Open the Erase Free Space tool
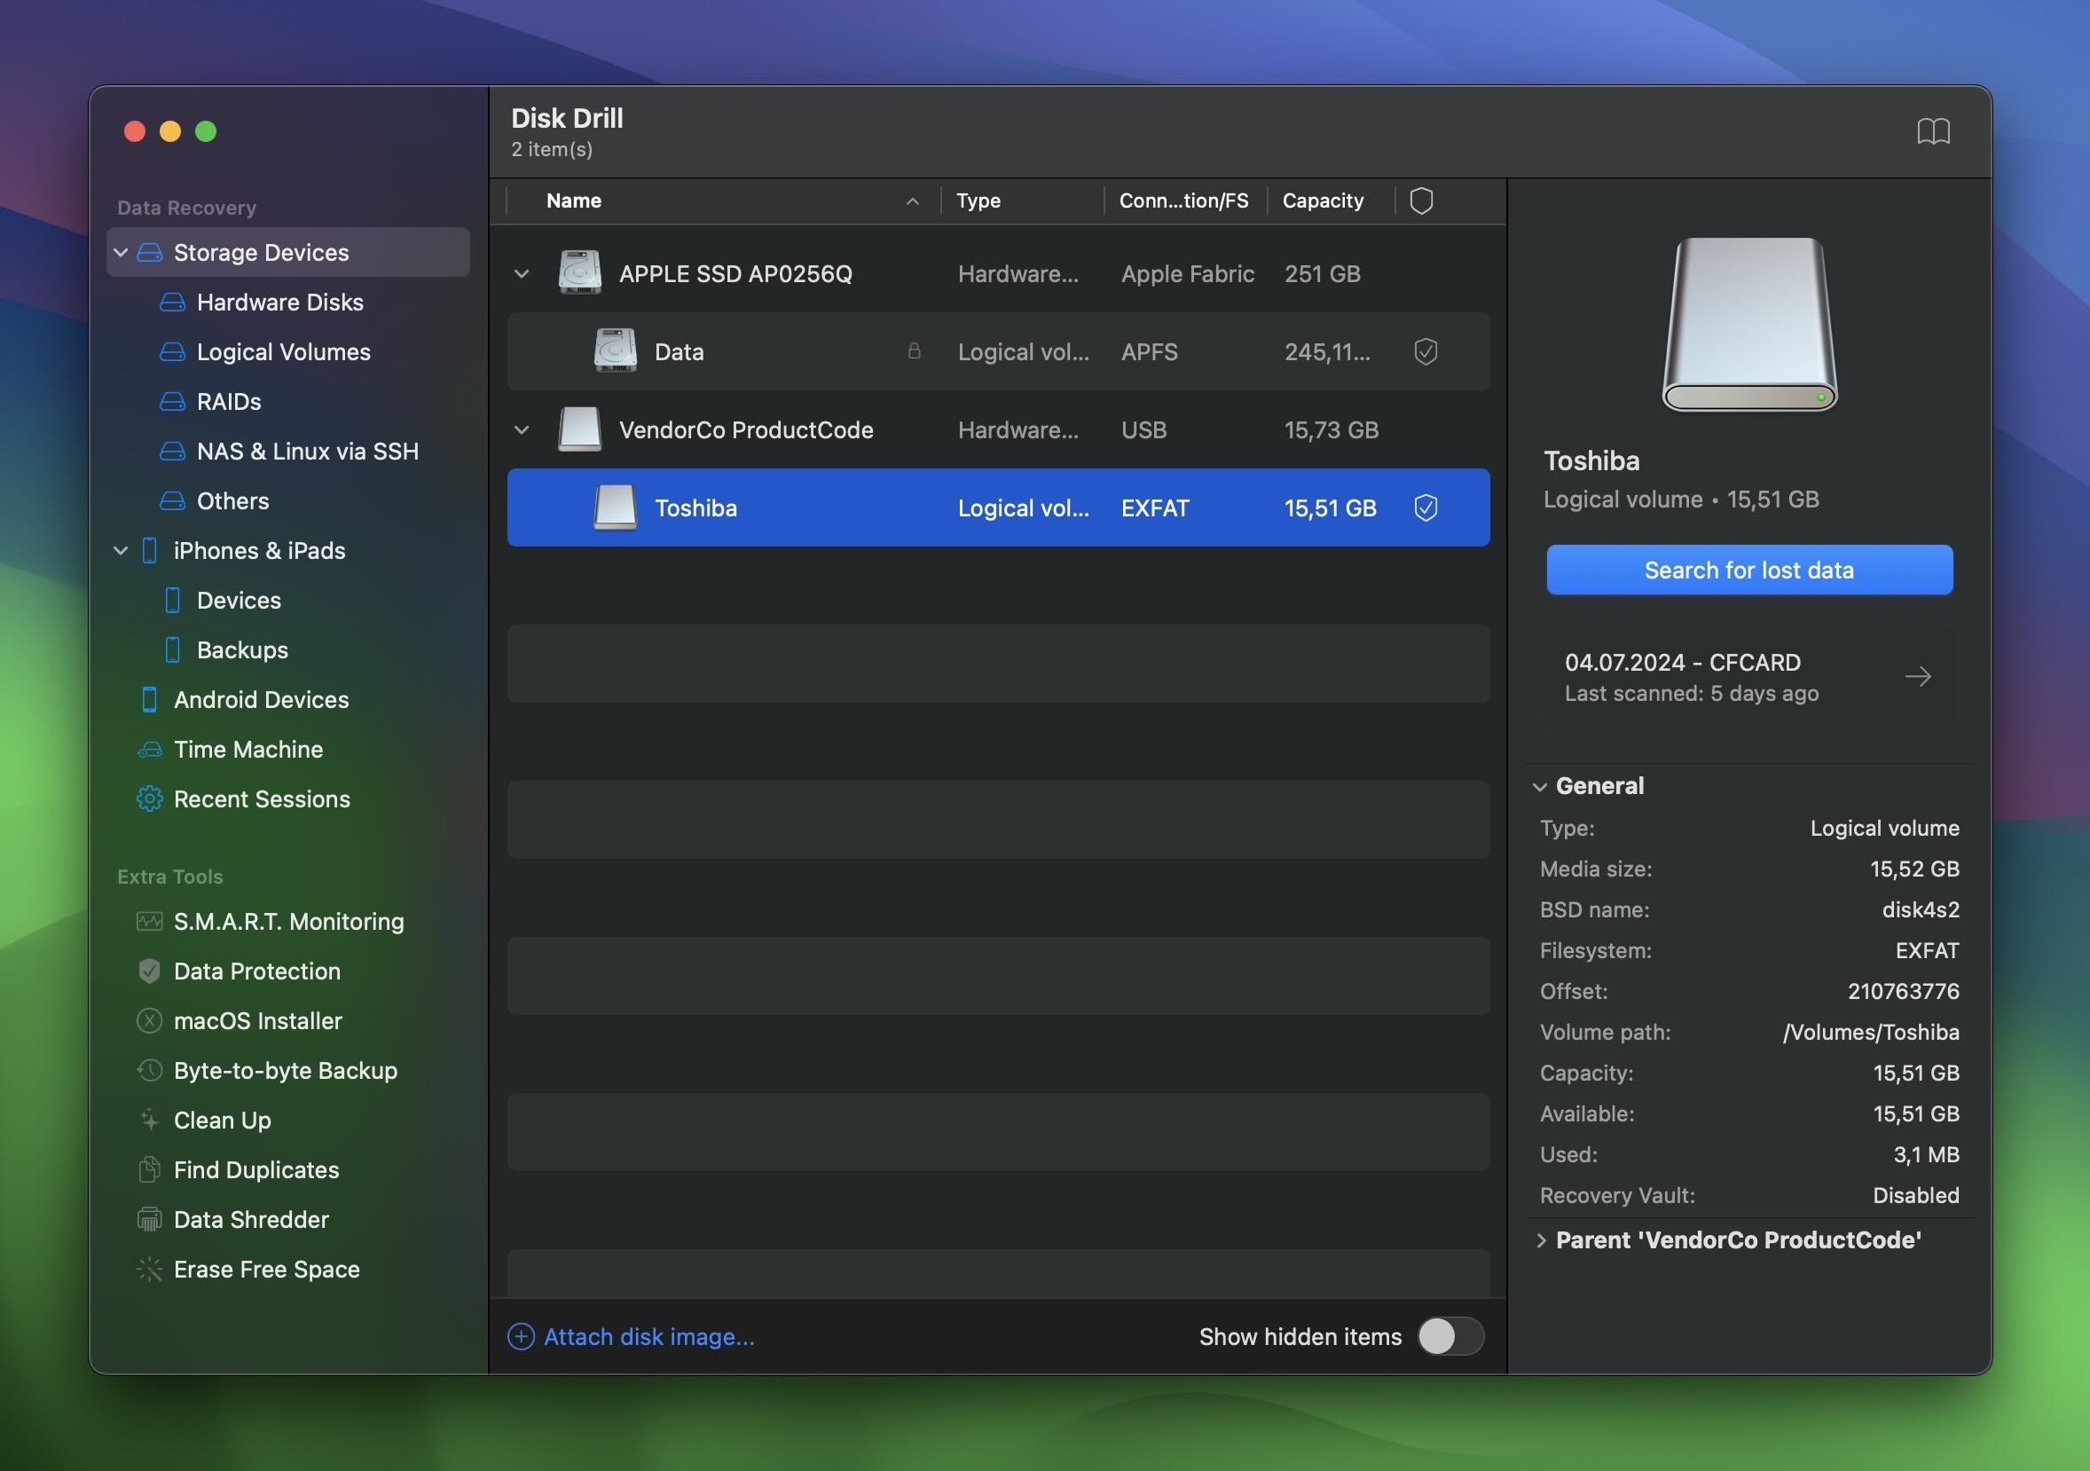The height and width of the screenshot is (1471, 2090). tap(267, 1270)
